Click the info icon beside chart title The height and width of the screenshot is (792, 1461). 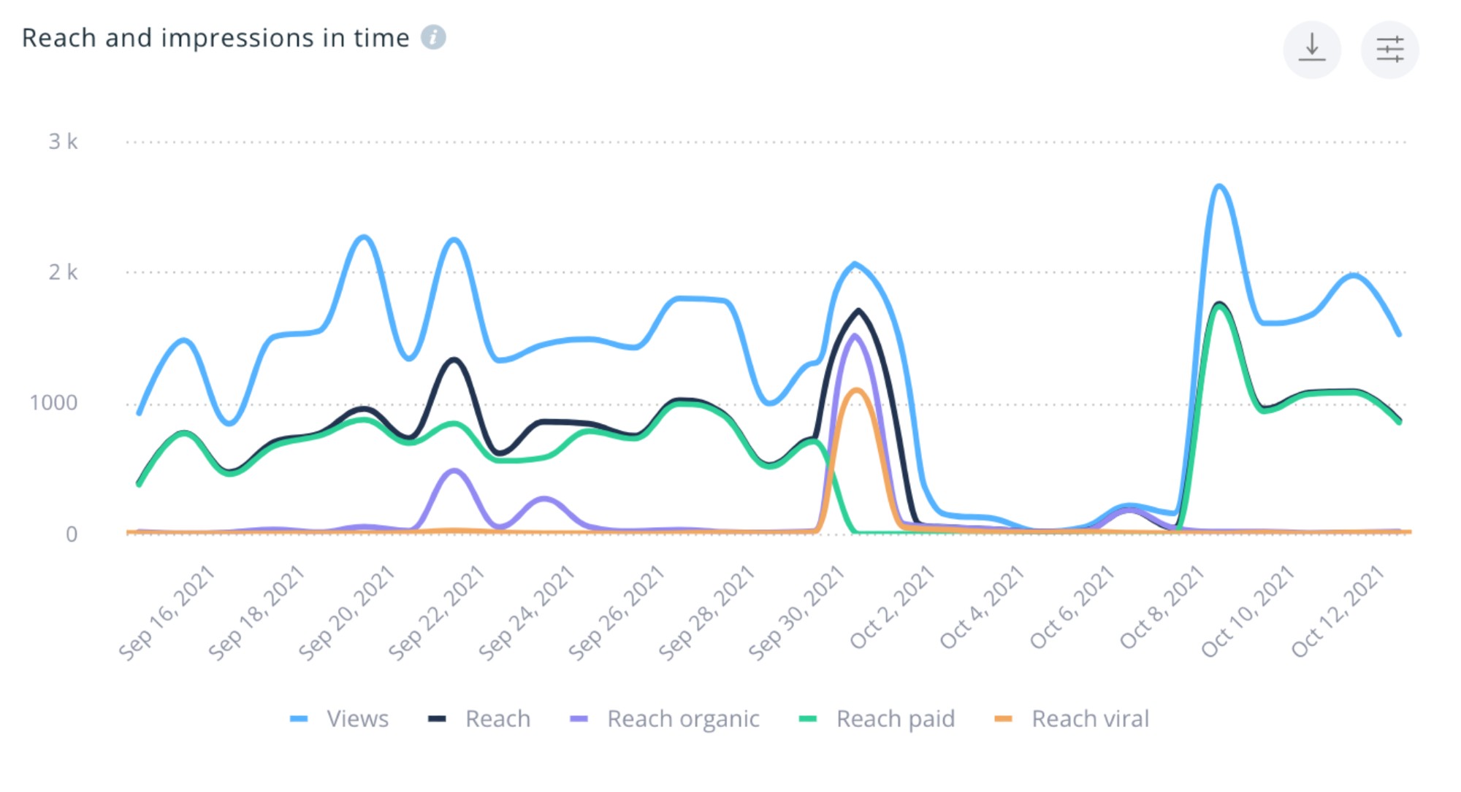(x=433, y=37)
